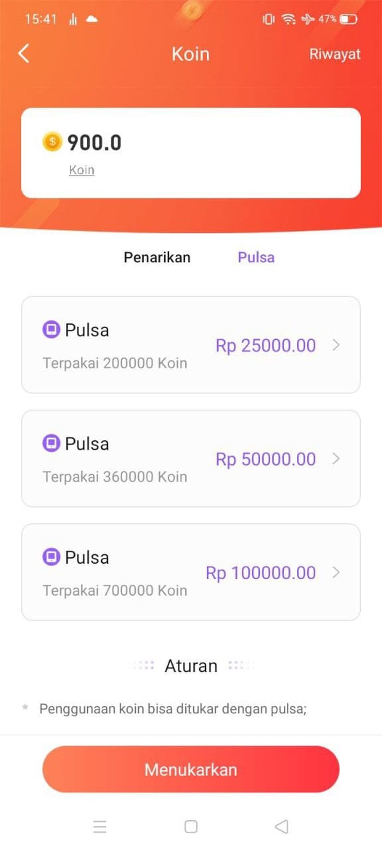The width and height of the screenshot is (382, 850).
Task: Tap the purple Pulsa icon for Rp 25000
Action: click(51, 329)
